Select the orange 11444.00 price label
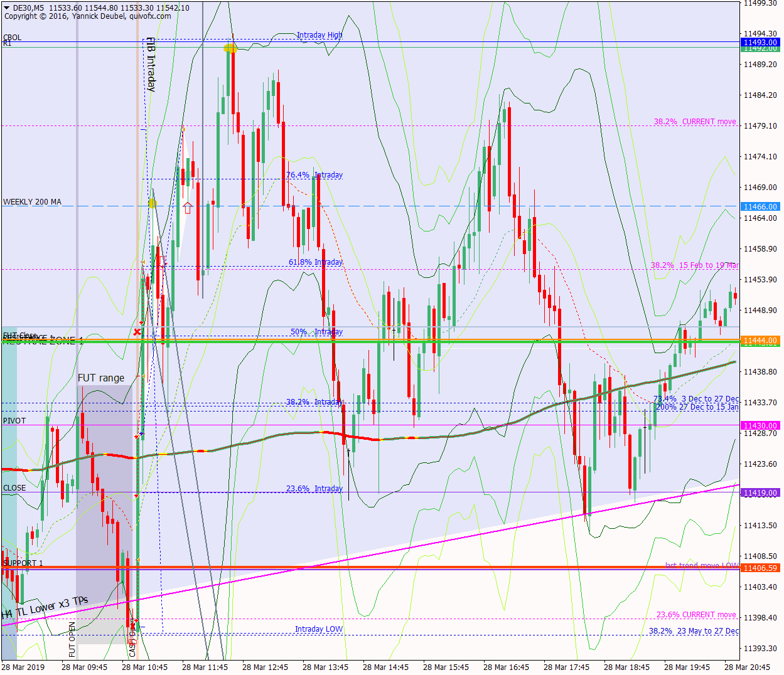The height and width of the screenshot is (675, 784). coord(760,341)
